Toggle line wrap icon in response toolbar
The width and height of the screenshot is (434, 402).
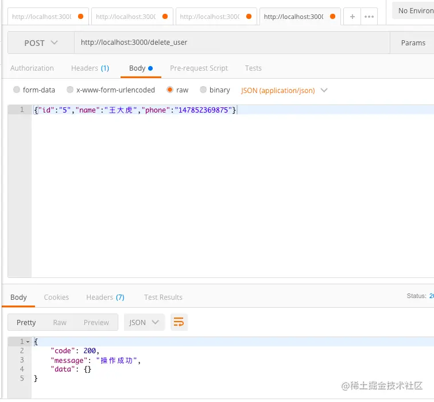point(179,322)
